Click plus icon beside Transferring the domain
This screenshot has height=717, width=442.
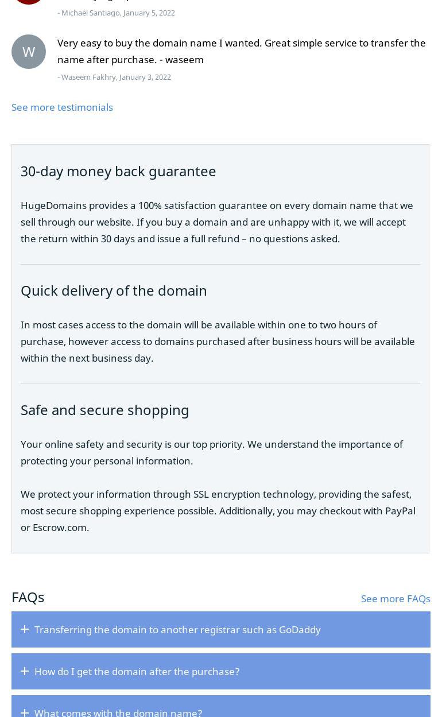coord(25,629)
